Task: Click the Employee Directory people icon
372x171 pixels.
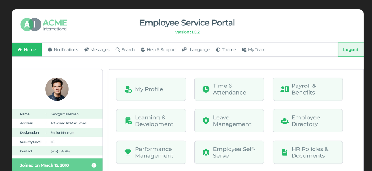Action: [284, 121]
